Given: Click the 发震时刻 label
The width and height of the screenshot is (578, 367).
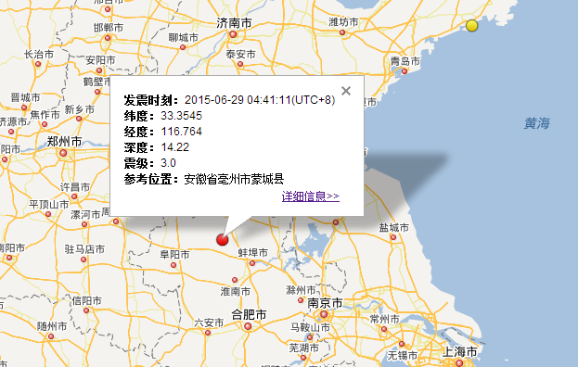Looking at the screenshot, I should pyautogui.click(x=151, y=100).
